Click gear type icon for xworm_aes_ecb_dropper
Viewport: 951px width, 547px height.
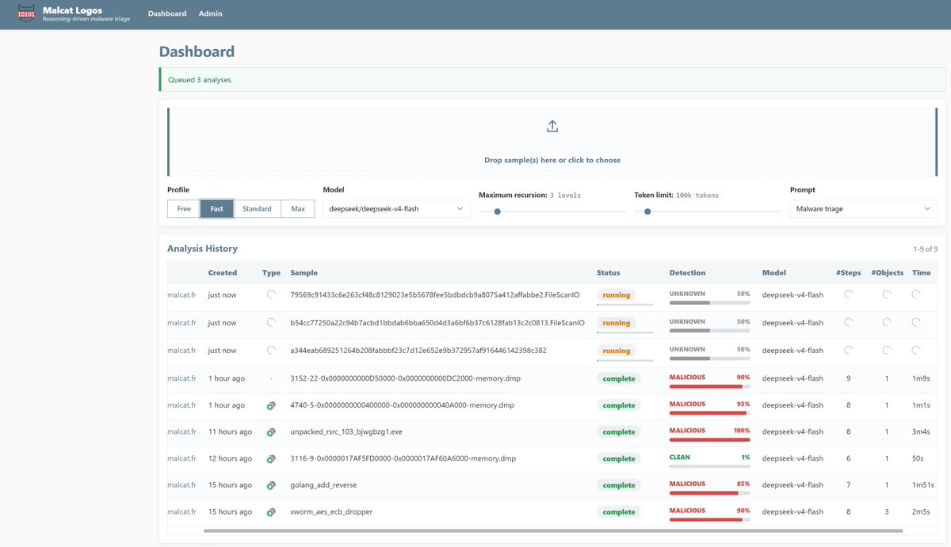point(271,512)
